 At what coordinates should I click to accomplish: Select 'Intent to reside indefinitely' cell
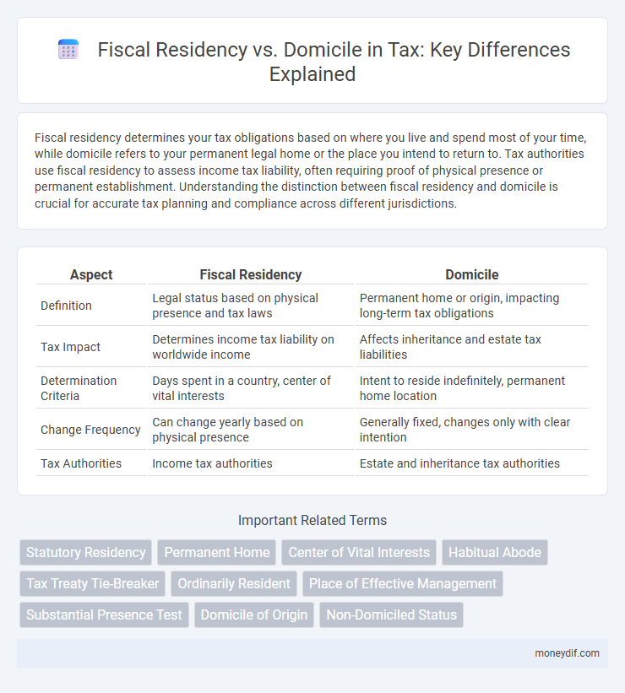471,388
